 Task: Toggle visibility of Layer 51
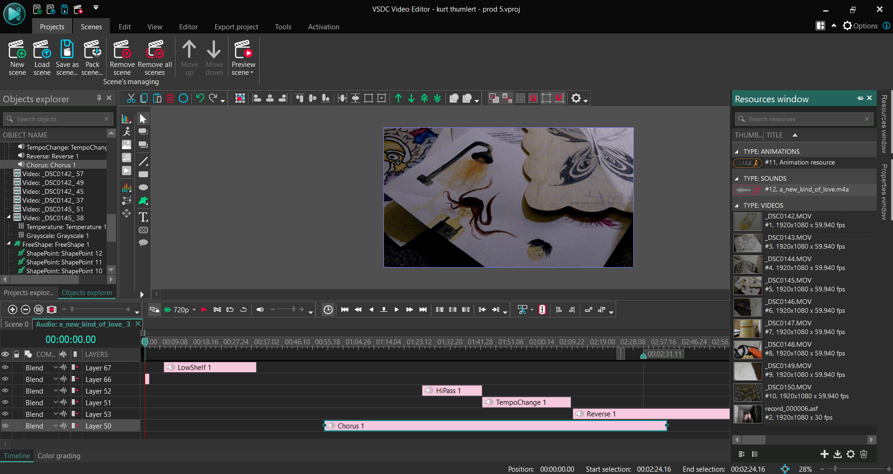click(5, 402)
